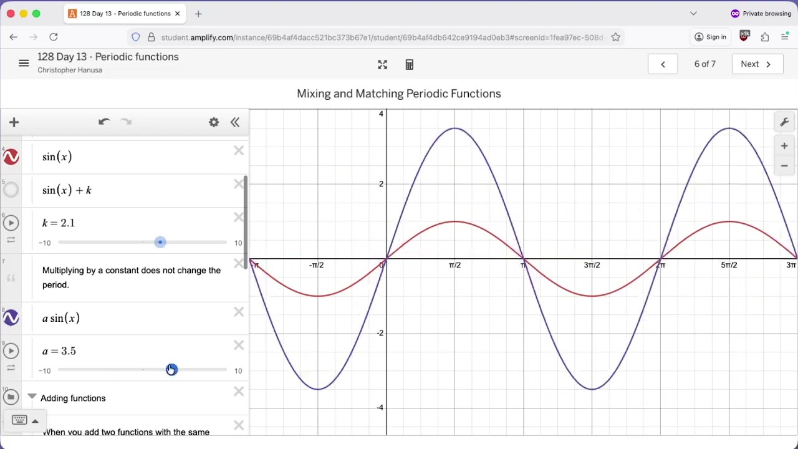Screen dimensions: 798x449
Task: Click the tracking protection shield icon
Action: click(x=136, y=37)
